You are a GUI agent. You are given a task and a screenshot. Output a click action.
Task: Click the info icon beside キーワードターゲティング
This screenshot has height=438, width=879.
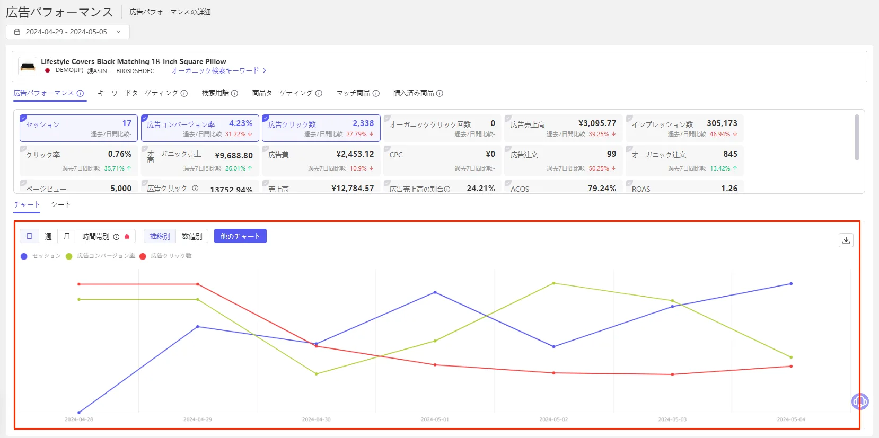pos(184,93)
